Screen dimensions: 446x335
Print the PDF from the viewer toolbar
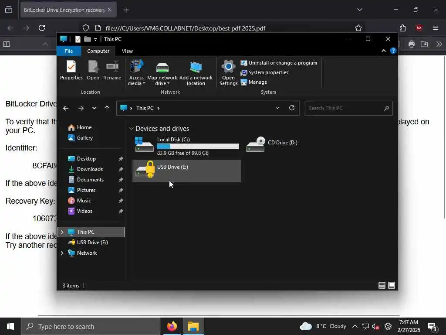[411, 44]
